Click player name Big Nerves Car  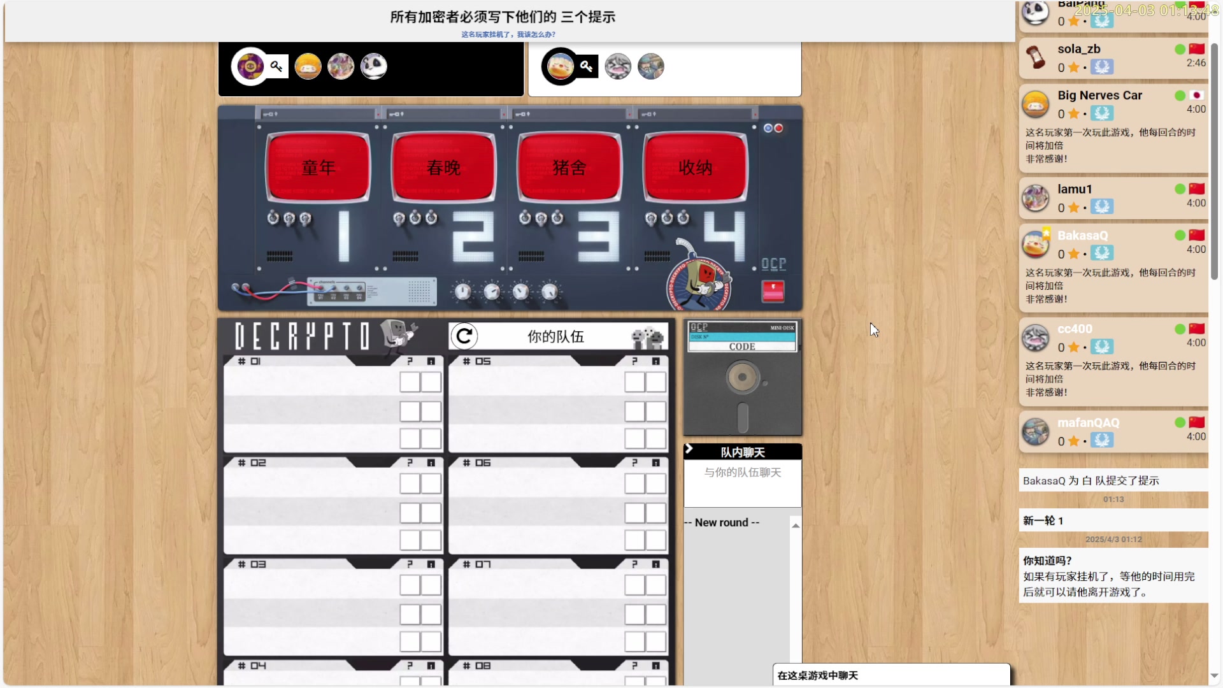[1100, 95]
